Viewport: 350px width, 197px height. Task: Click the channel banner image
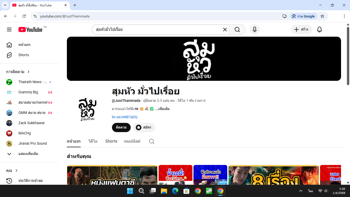[x=204, y=59]
